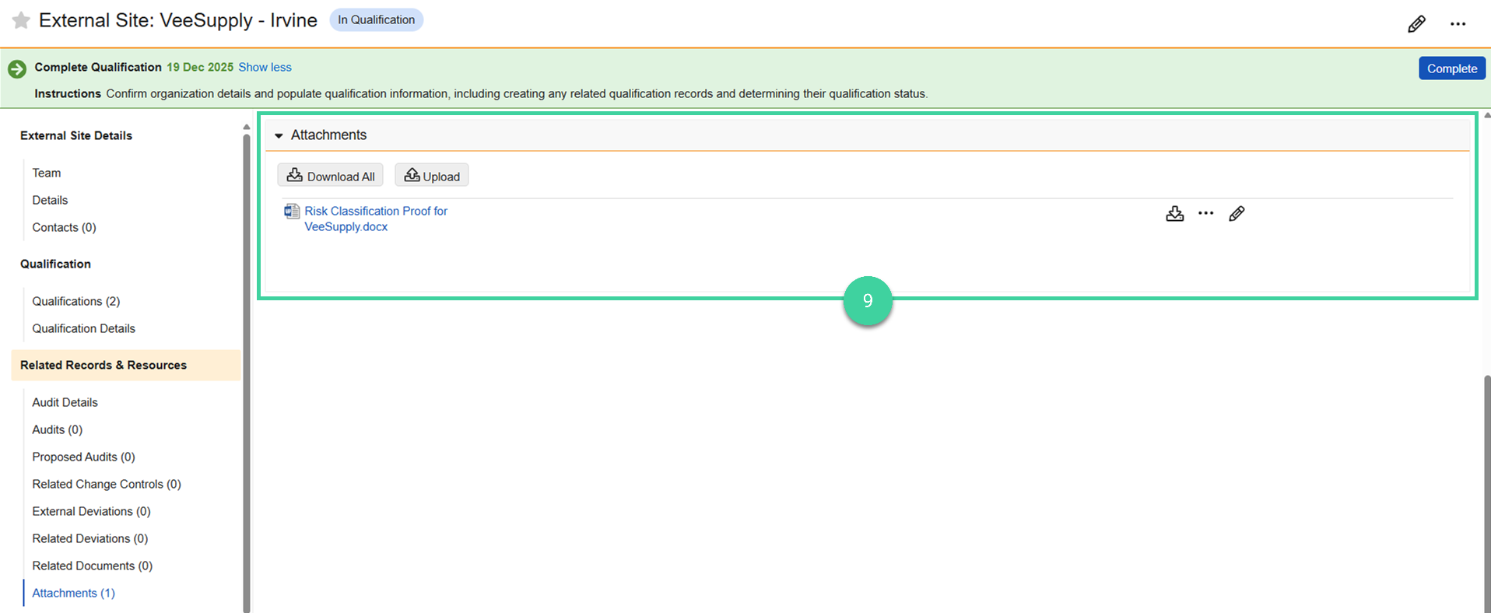The height and width of the screenshot is (613, 1491).
Task: Click the Complete Qualification task title
Action: tap(98, 68)
